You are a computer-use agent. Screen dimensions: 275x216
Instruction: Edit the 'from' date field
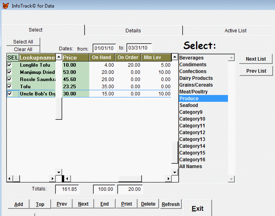(x=104, y=48)
